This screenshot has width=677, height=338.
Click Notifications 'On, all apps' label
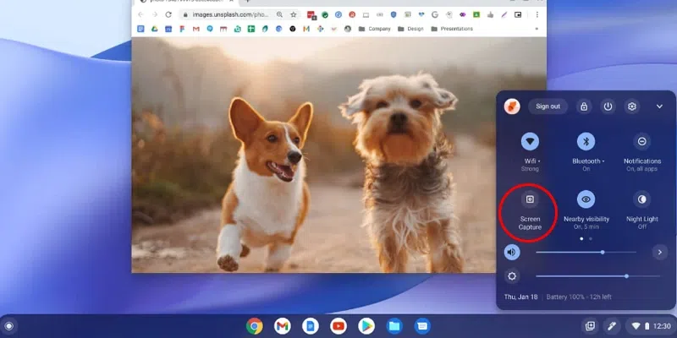pyautogui.click(x=642, y=169)
